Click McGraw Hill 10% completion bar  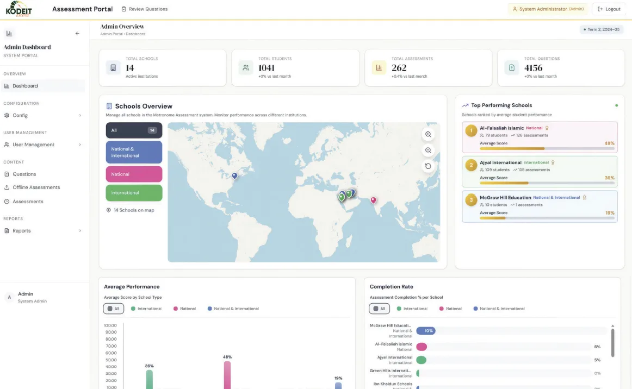coord(426,331)
